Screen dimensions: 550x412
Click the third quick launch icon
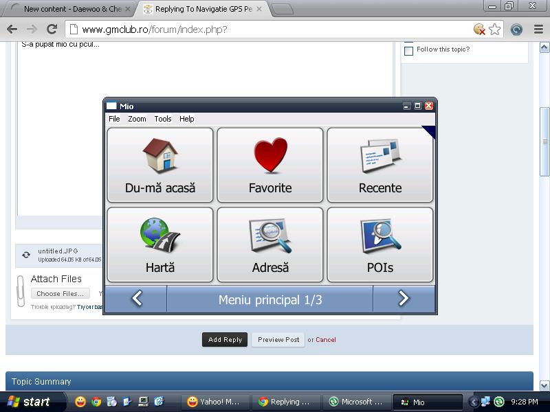(112, 402)
